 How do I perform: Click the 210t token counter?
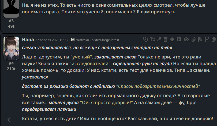tap(11, 69)
